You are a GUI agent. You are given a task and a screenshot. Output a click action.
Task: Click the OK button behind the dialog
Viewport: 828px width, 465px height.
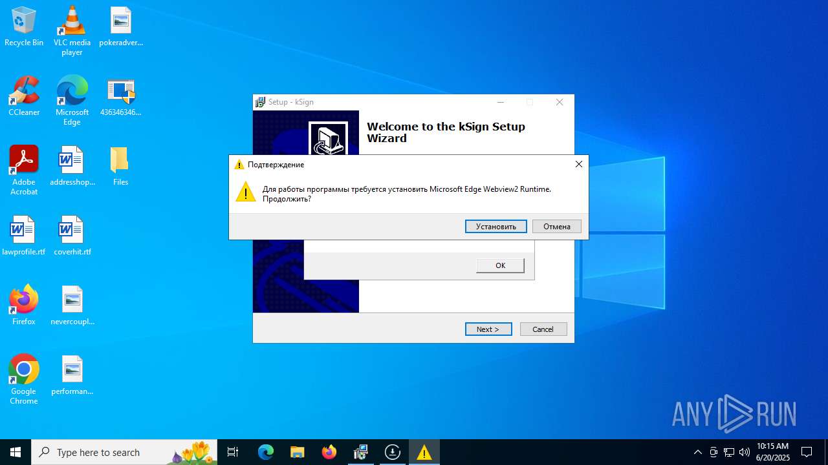click(x=500, y=265)
